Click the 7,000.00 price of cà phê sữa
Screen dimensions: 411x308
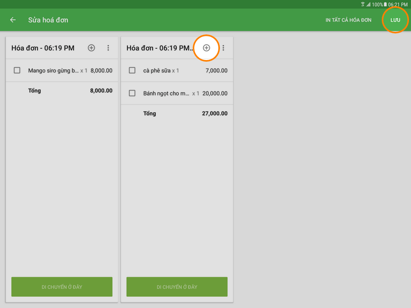tap(216, 71)
